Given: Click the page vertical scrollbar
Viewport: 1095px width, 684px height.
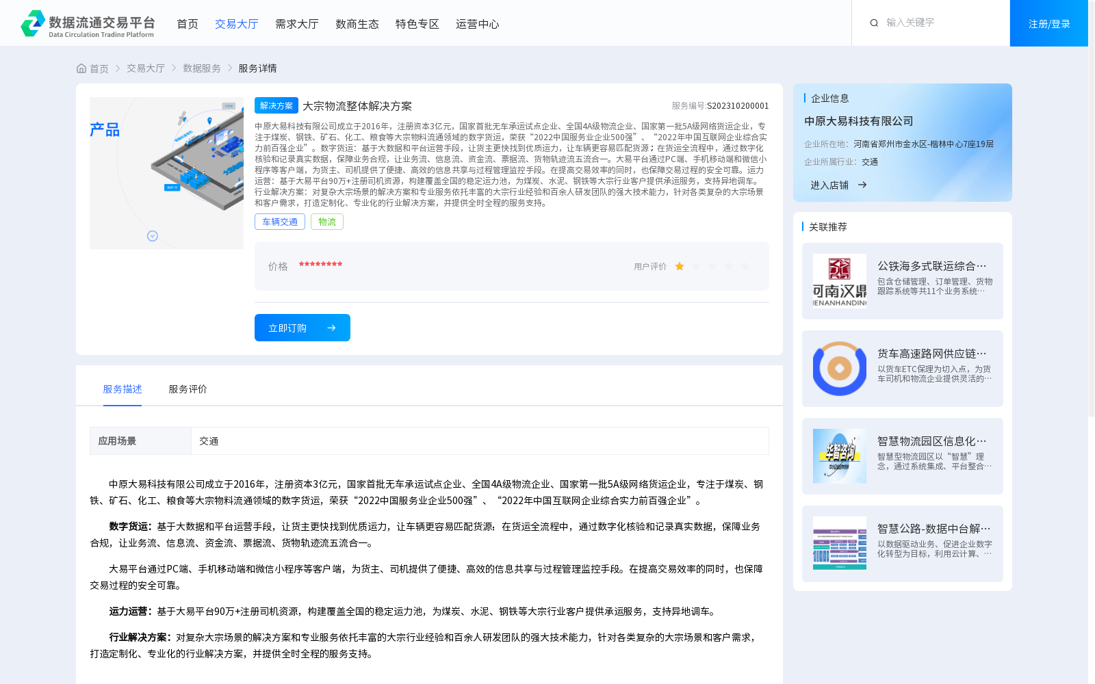Looking at the screenshot, I should click(1092, 209).
